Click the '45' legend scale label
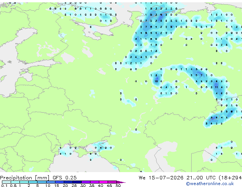 (109, 185)
